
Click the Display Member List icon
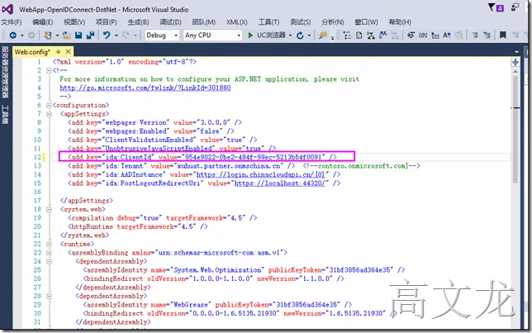(347, 36)
